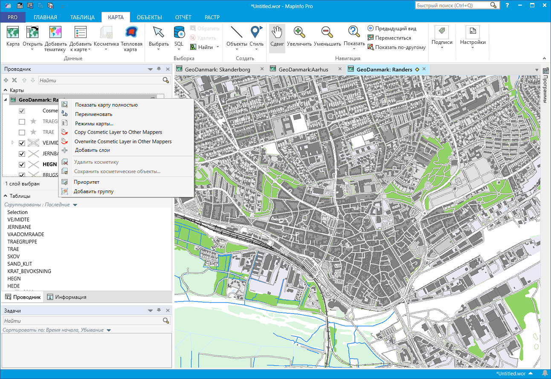Image resolution: width=551 pixels, height=379 pixels.
Task: Enable the TRAE layer checkbox
Action: pyautogui.click(x=22, y=132)
